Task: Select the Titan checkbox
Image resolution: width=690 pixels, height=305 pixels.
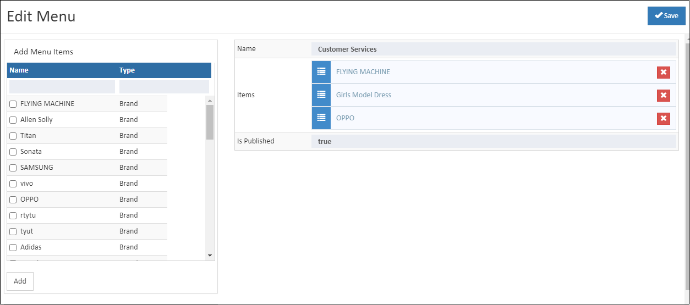Action: tap(13, 136)
